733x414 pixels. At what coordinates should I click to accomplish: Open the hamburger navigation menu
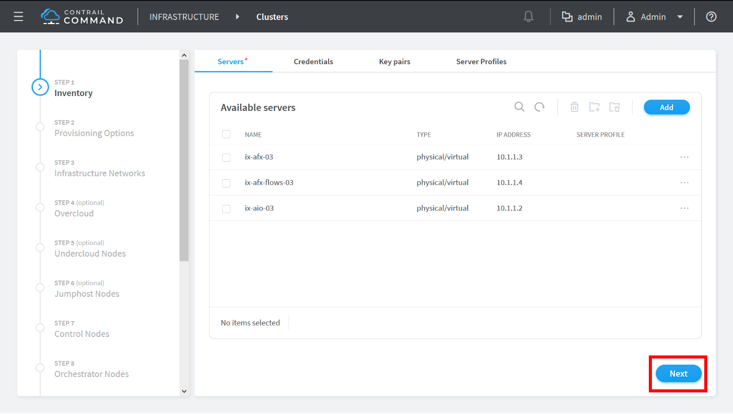pos(18,17)
